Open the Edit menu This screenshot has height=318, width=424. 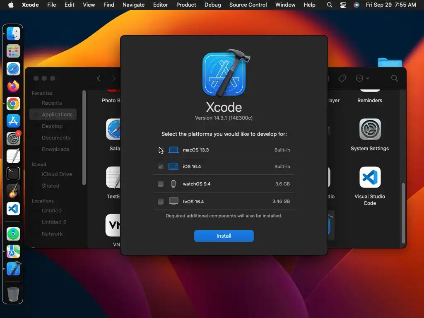[x=69, y=5]
